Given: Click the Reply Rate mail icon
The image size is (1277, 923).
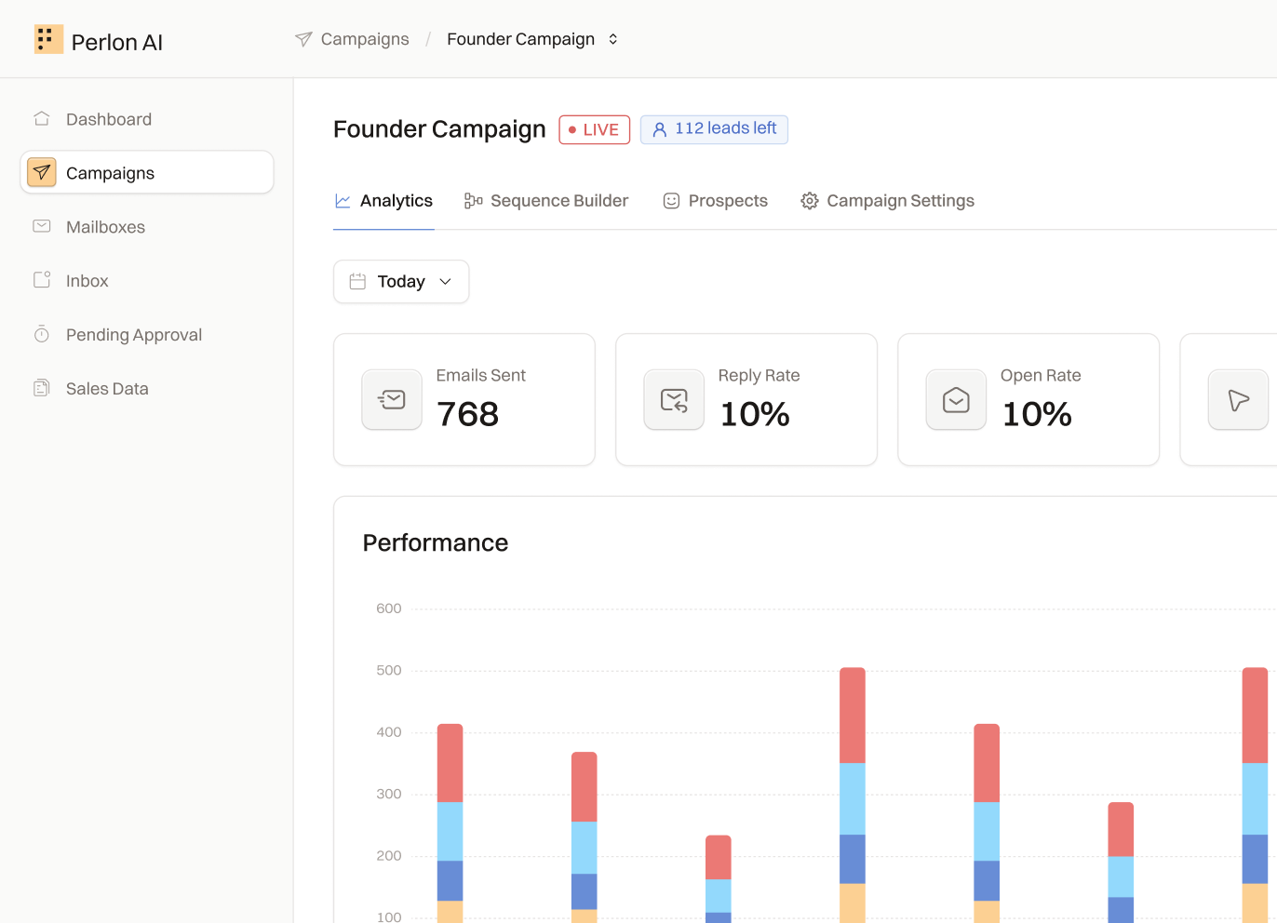Looking at the screenshot, I should pos(674,400).
